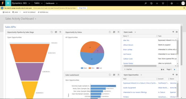View records for Opportunity Pipeline chart
Viewport: 186px width, 99px height.
[x=56, y=32]
